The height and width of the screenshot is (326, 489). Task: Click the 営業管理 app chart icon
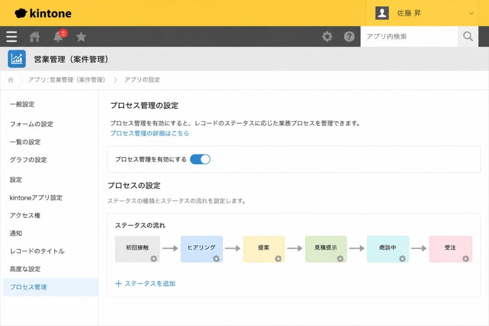click(17, 59)
